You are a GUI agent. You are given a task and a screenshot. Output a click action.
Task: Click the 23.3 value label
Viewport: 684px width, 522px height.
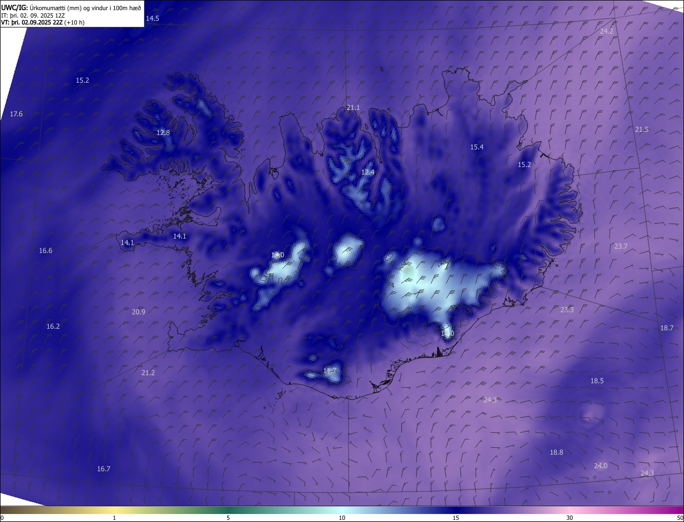point(567,310)
